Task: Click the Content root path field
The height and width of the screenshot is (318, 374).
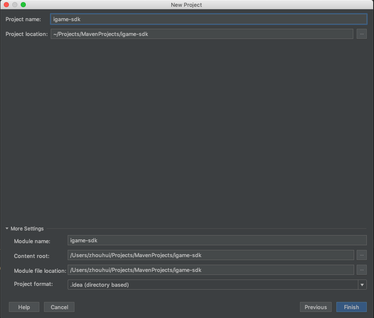Action: [211, 255]
